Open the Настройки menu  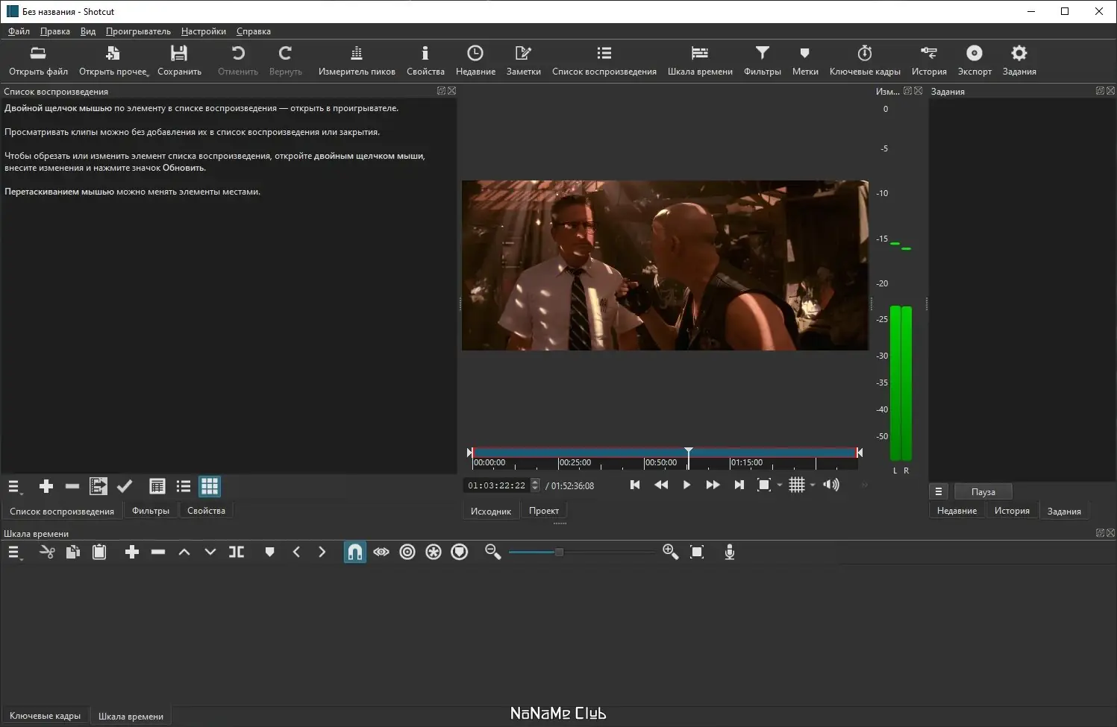pyautogui.click(x=203, y=31)
